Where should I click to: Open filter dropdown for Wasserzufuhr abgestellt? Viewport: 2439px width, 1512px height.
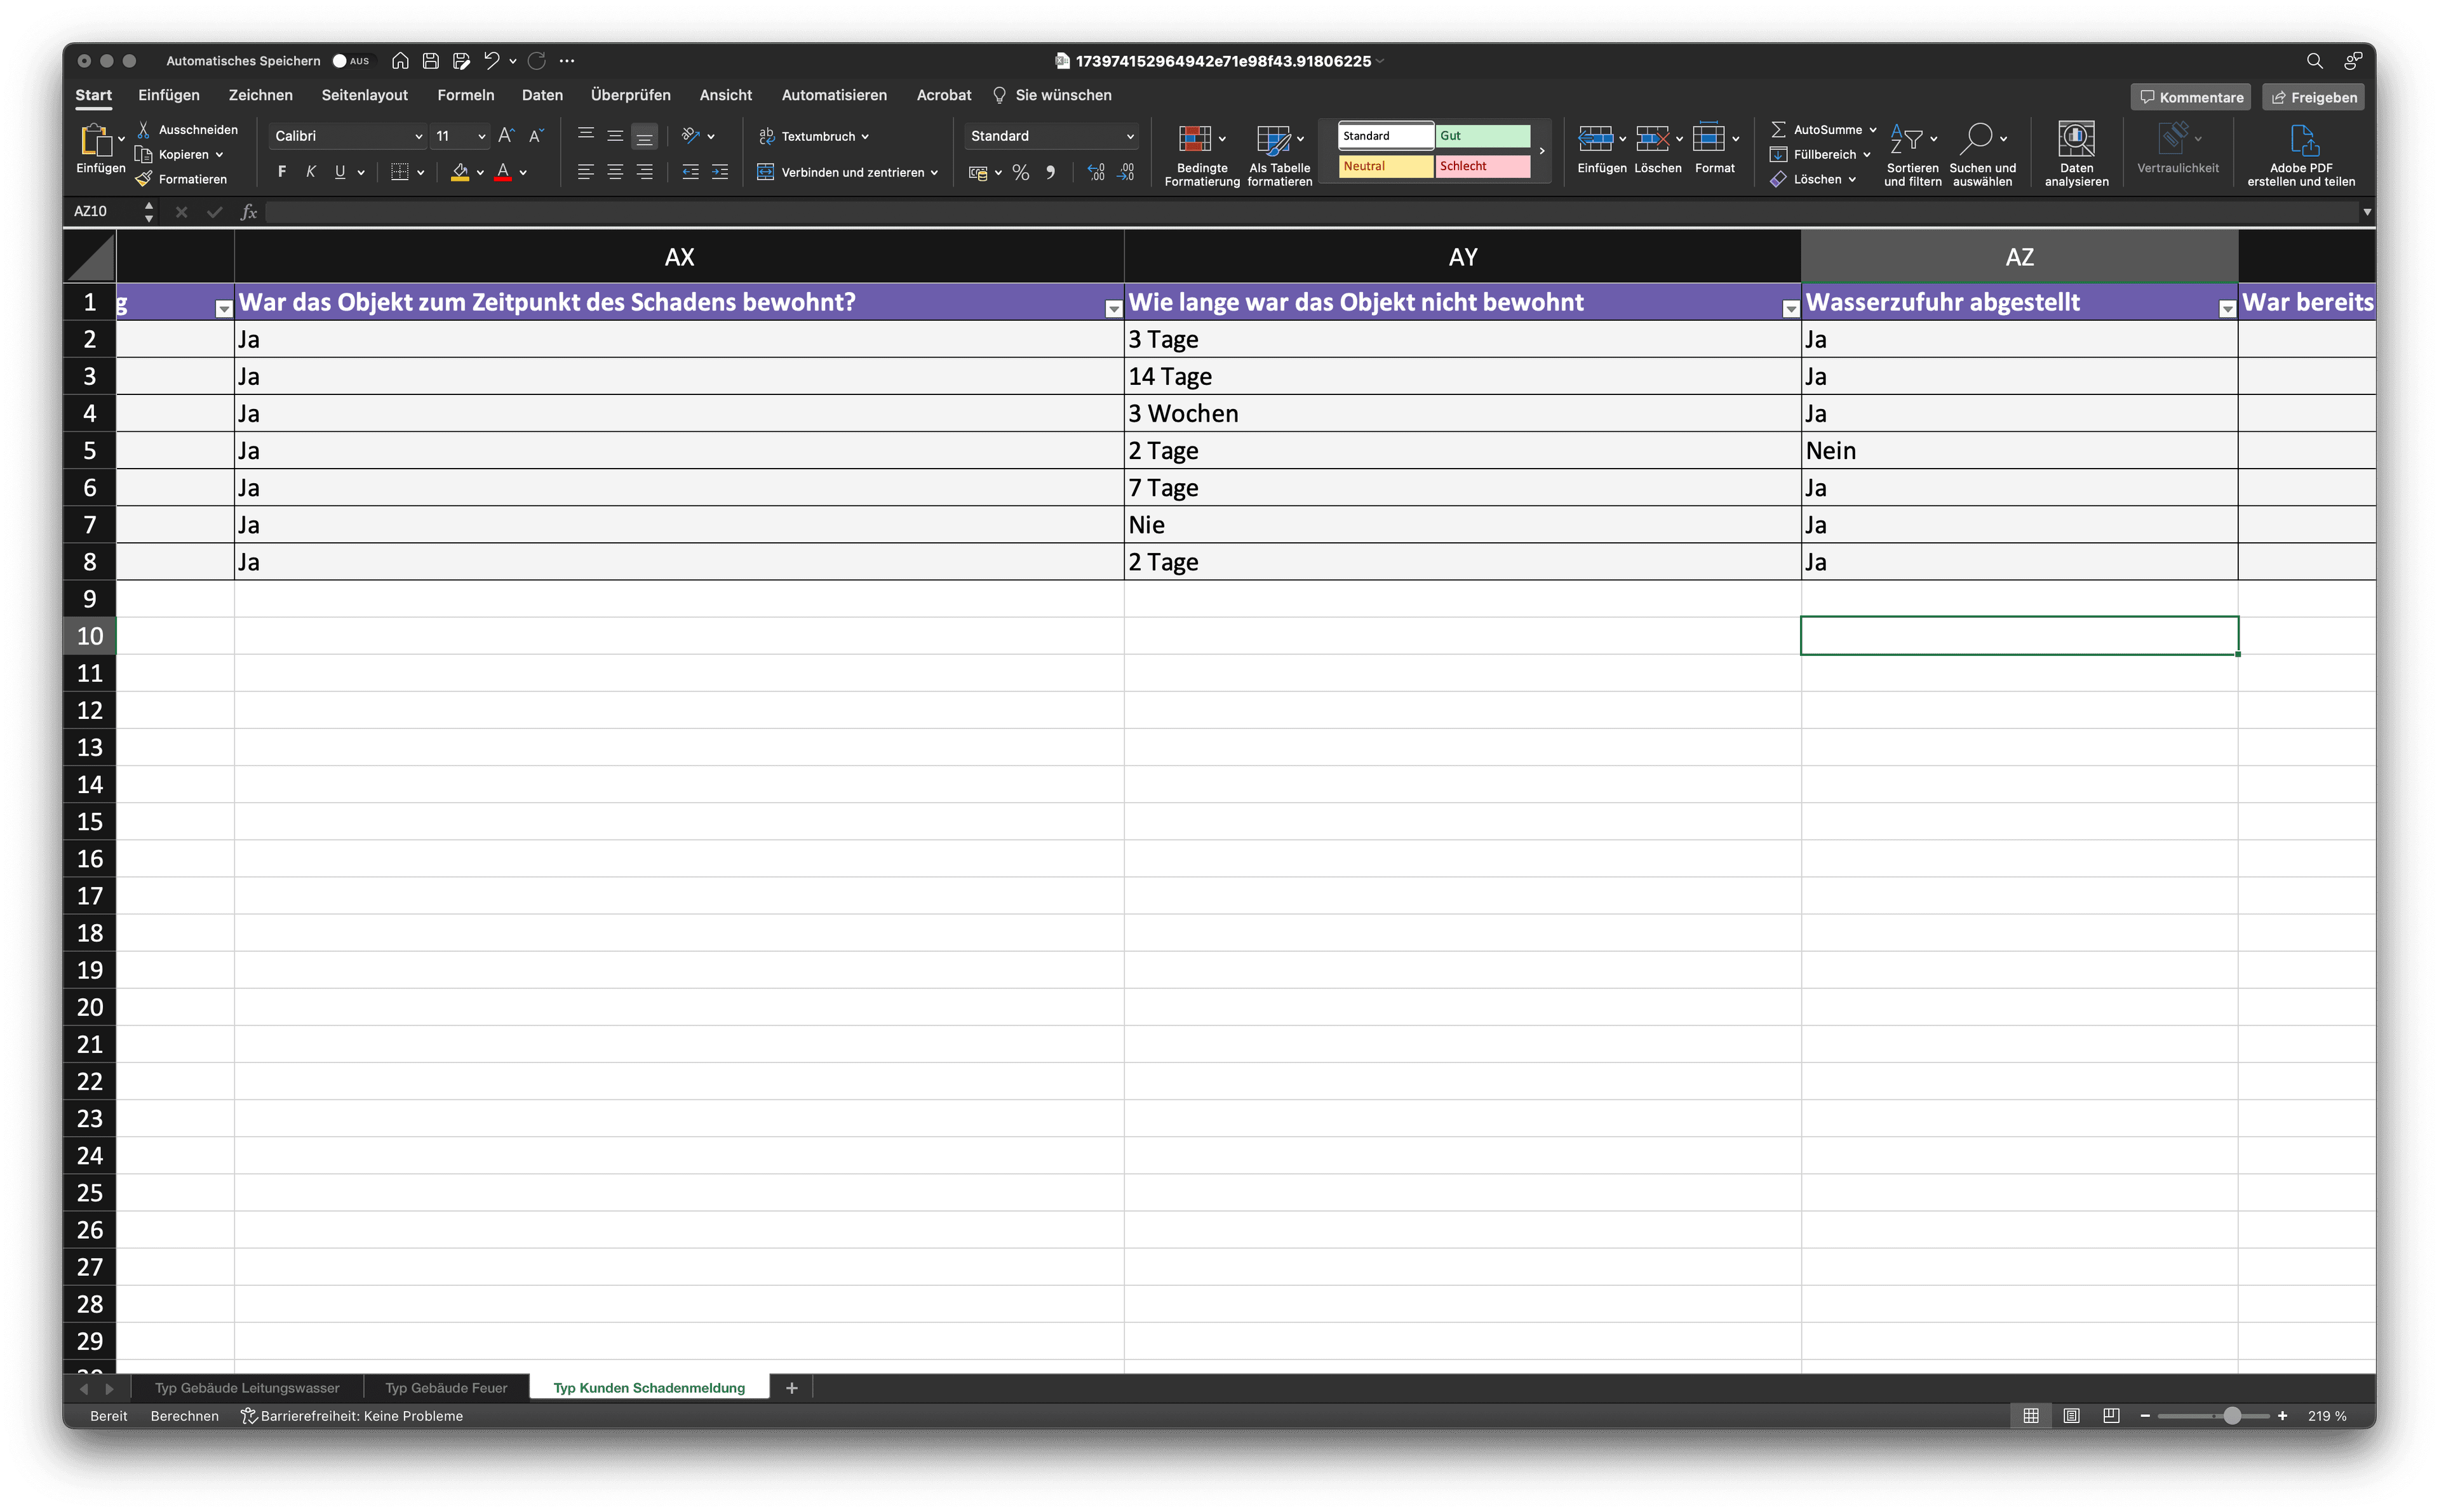coord(2226,310)
